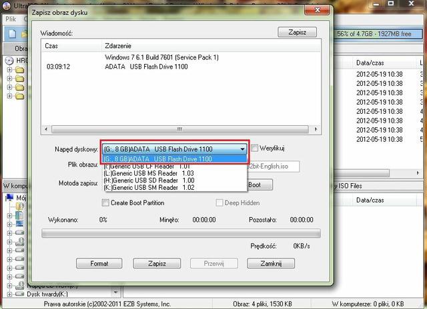Viewport: 427px width, 309px height.
Task: Click the Obraz: 4 pliki, 1530 KB status
Action: point(262,304)
